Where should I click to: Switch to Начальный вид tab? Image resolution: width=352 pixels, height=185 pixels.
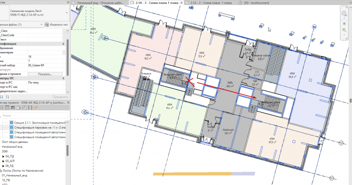pyautogui.click(x=100, y=3)
